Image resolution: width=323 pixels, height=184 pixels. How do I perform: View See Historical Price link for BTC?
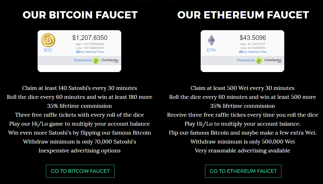point(91,52)
